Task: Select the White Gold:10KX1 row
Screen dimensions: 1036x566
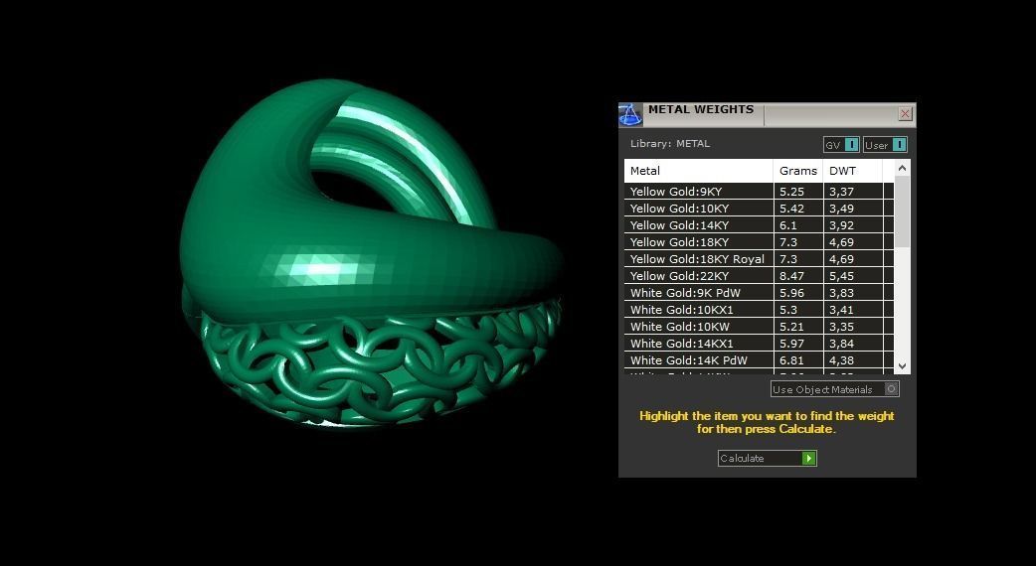Action: (x=759, y=310)
